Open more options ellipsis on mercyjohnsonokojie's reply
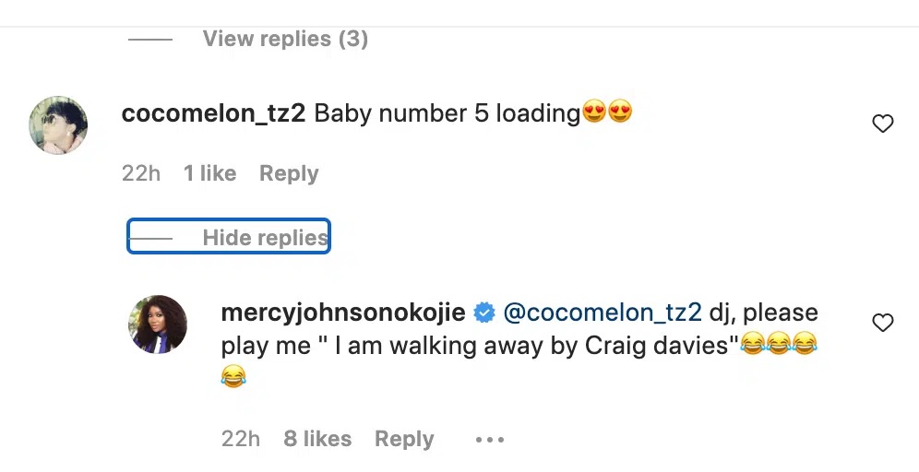The height and width of the screenshot is (472, 919). 490,440
